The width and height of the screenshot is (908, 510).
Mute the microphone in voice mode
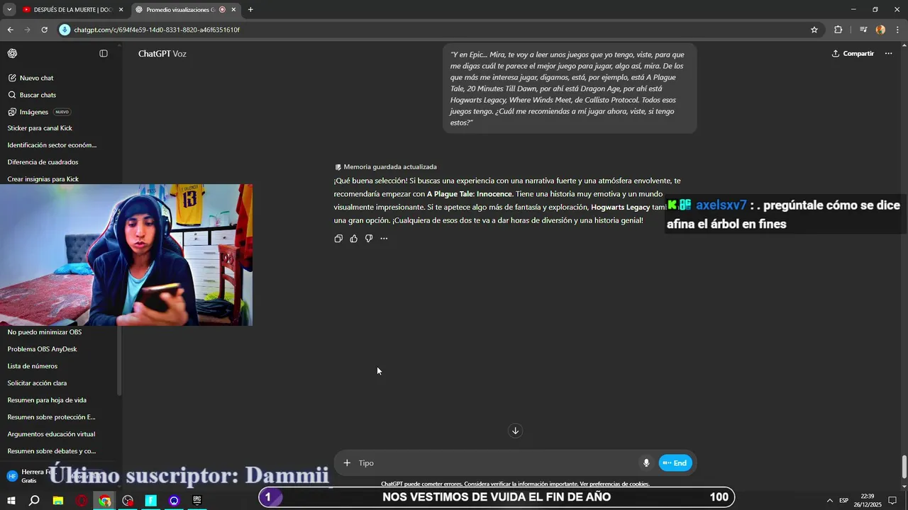tap(646, 463)
